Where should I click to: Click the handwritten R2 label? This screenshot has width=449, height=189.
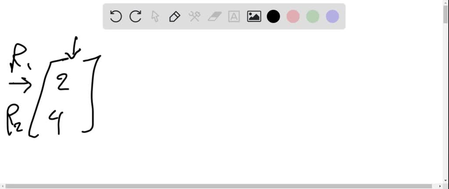coord(14,120)
